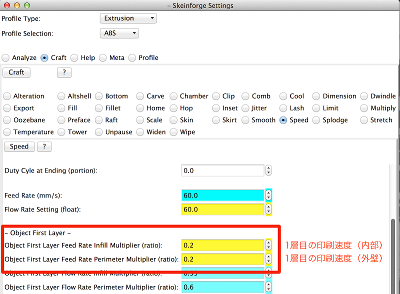Viewport: 400px width, 294px height.
Task: Switch to the Cool tool option
Action: pyautogui.click(x=283, y=96)
